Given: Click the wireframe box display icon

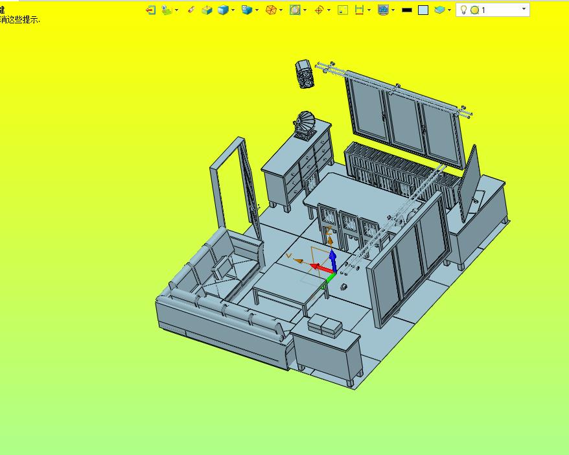Looking at the screenshot, I should pos(207,10).
